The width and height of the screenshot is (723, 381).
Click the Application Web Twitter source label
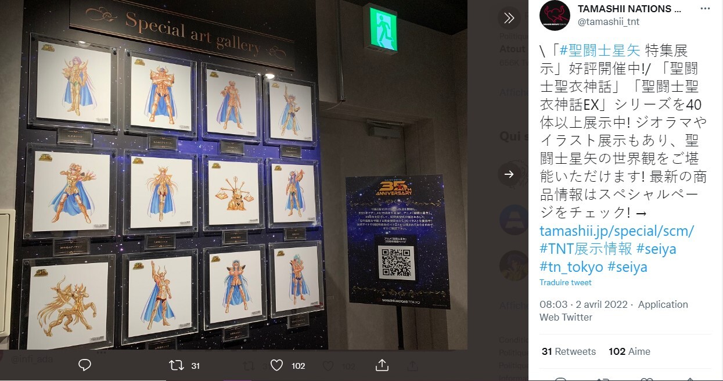coord(614,311)
